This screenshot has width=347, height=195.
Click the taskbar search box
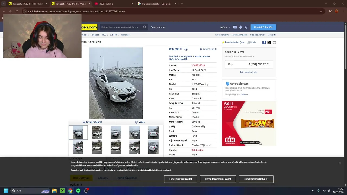tap(30, 191)
